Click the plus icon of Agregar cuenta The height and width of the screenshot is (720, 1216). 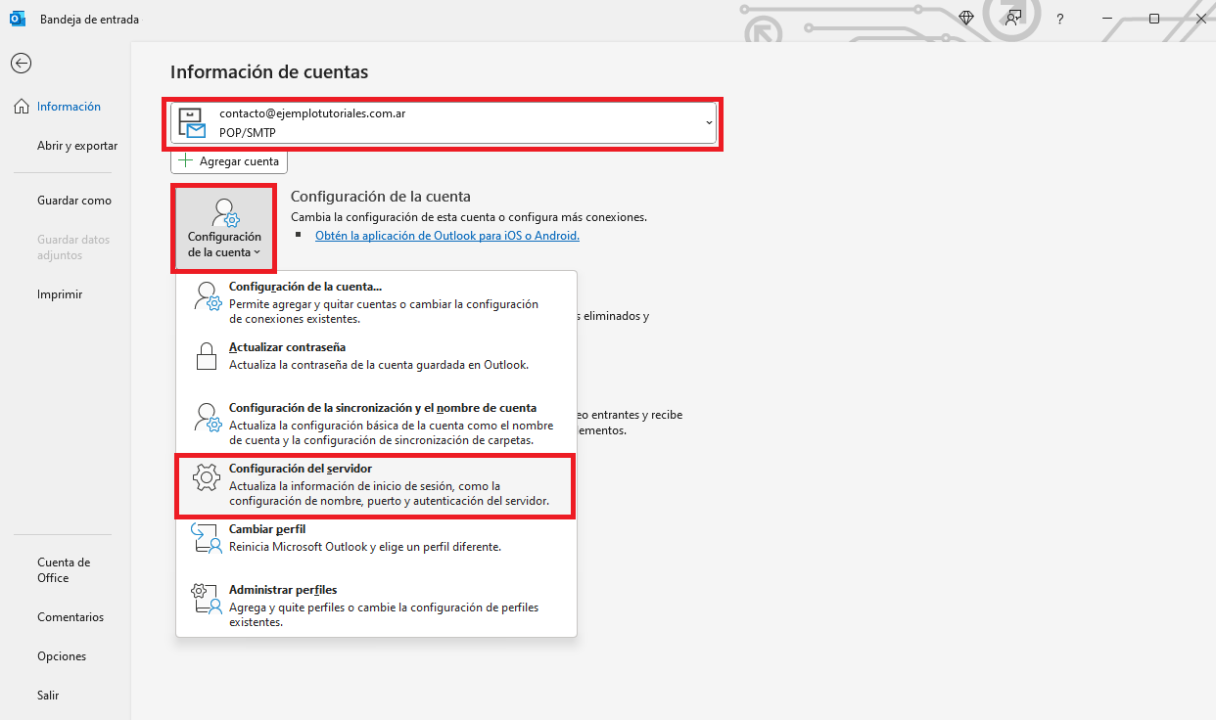[x=185, y=161]
